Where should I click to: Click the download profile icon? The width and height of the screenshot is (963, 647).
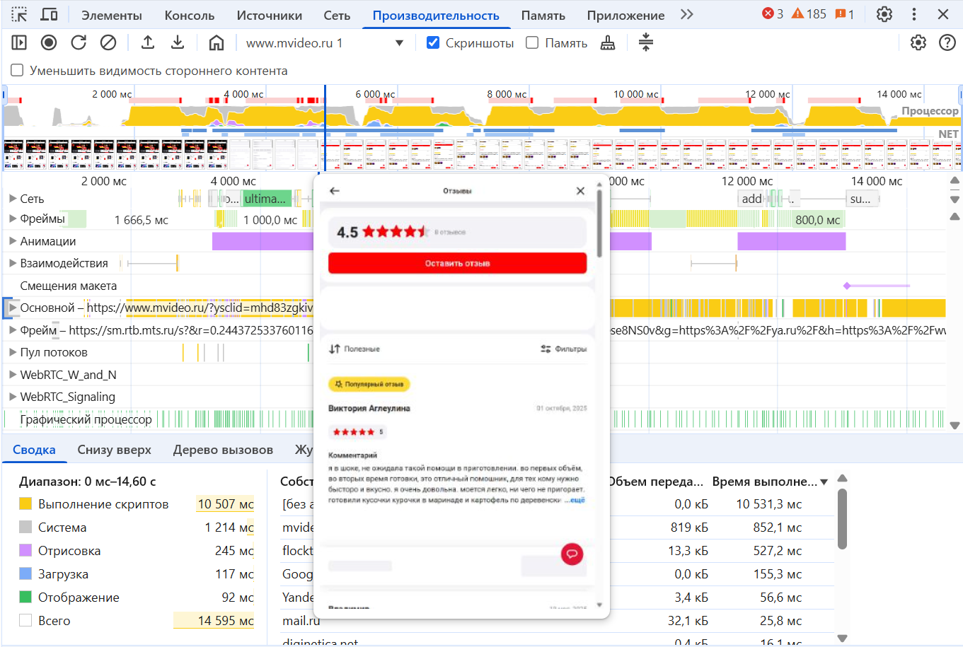(178, 43)
